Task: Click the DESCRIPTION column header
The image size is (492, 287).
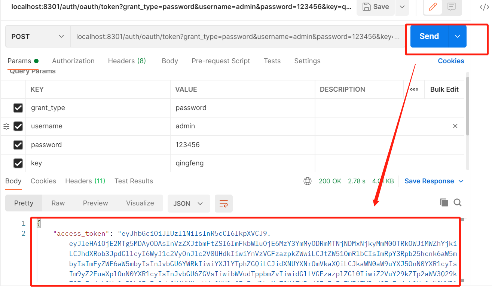Action: (342, 89)
